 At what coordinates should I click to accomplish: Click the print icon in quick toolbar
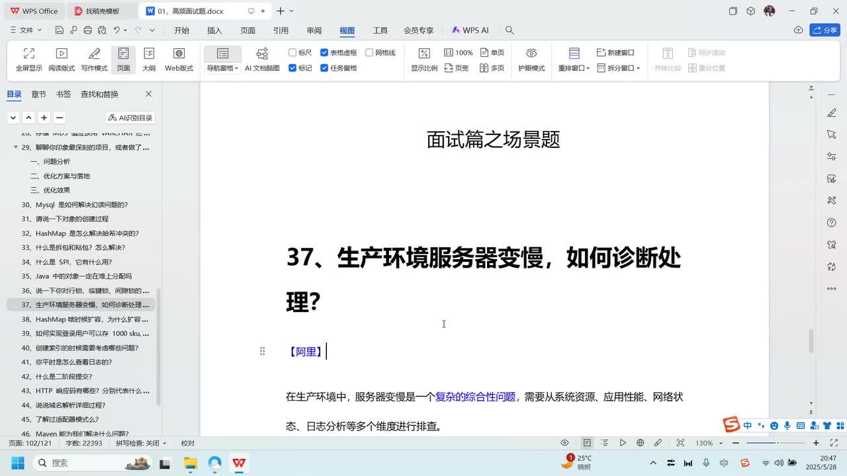(87, 30)
